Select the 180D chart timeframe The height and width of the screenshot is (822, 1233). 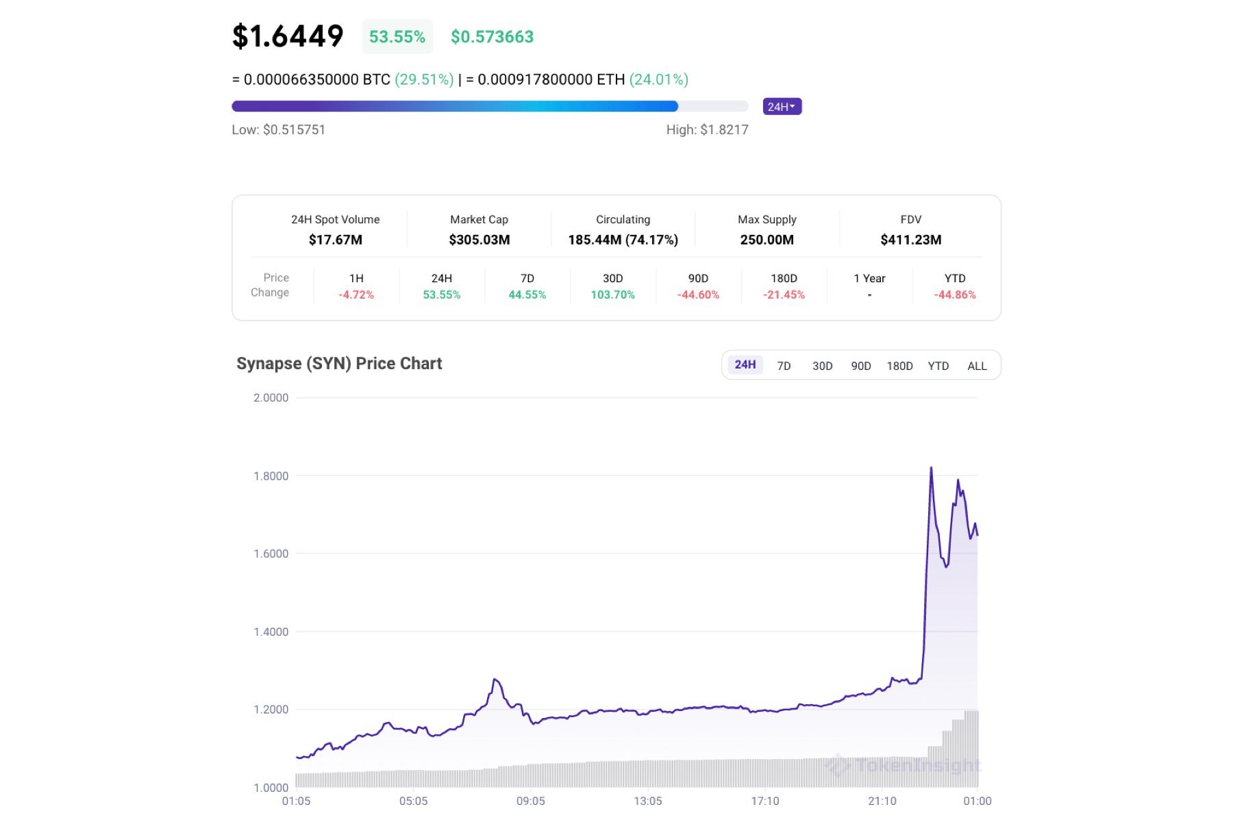tap(900, 366)
